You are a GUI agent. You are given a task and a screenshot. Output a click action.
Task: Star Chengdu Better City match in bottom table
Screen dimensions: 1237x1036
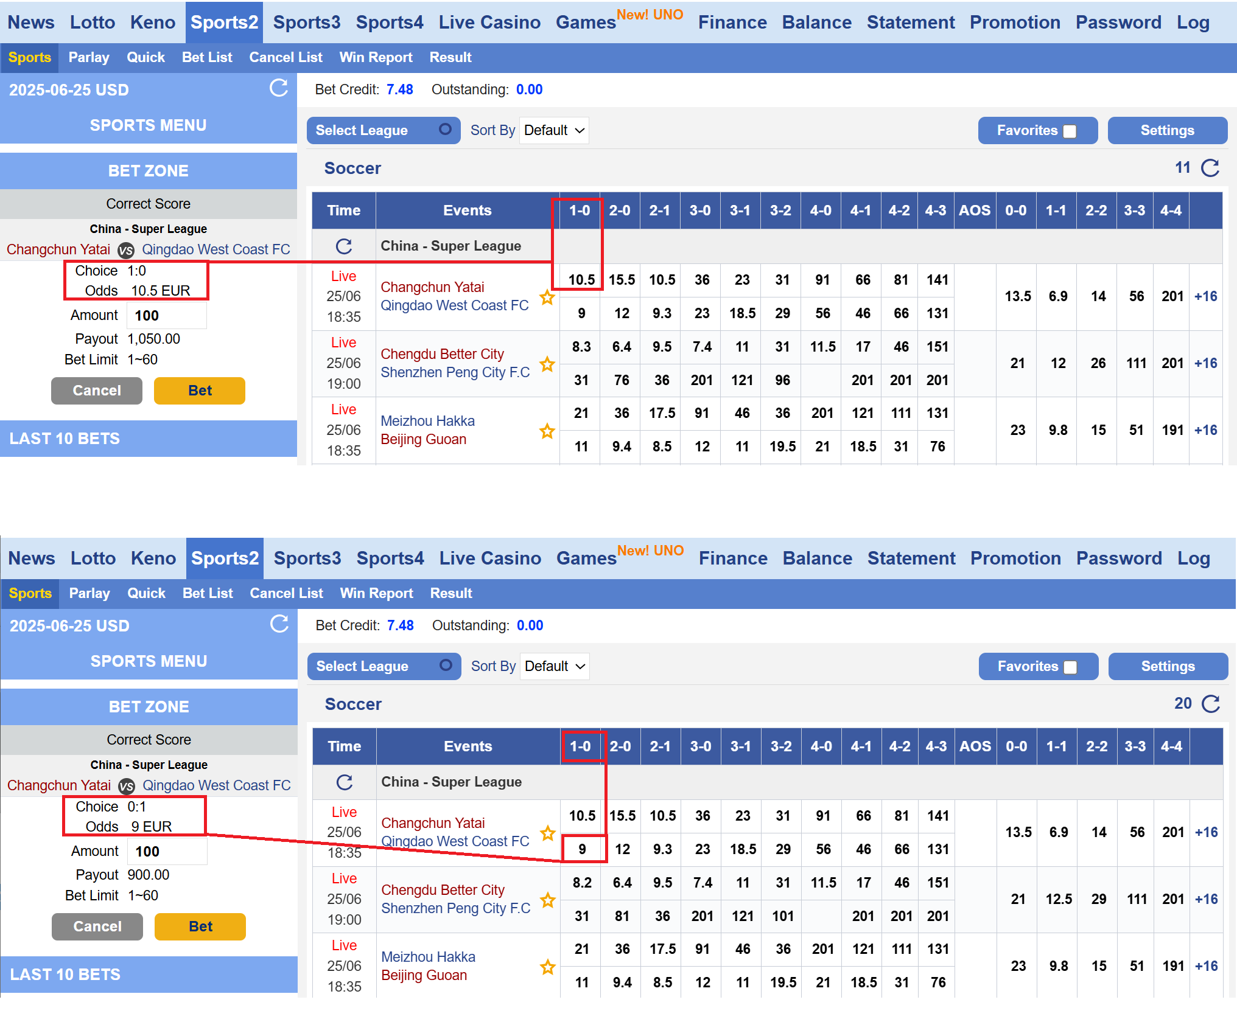(x=548, y=900)
